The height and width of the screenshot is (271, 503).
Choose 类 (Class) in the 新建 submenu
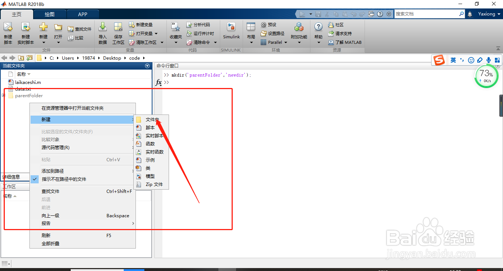point(151,168)
